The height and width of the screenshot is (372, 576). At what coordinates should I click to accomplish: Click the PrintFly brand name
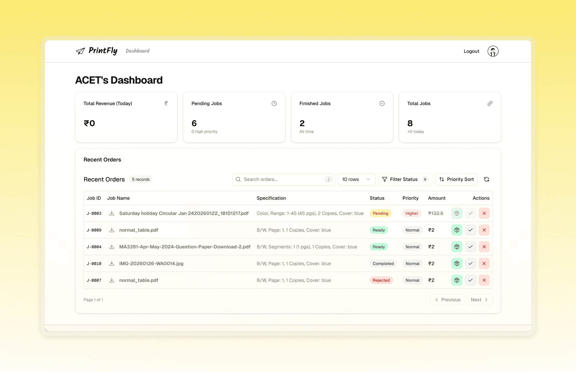103,51
